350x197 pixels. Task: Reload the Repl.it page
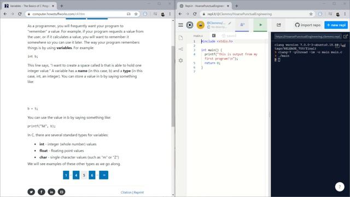tap(195, 14)
